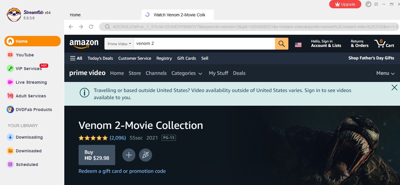This screenshot has height=185, width=400.
Task: Switch to Watch Venom 2-Movie Collection tab
Action: click(178, 15)
